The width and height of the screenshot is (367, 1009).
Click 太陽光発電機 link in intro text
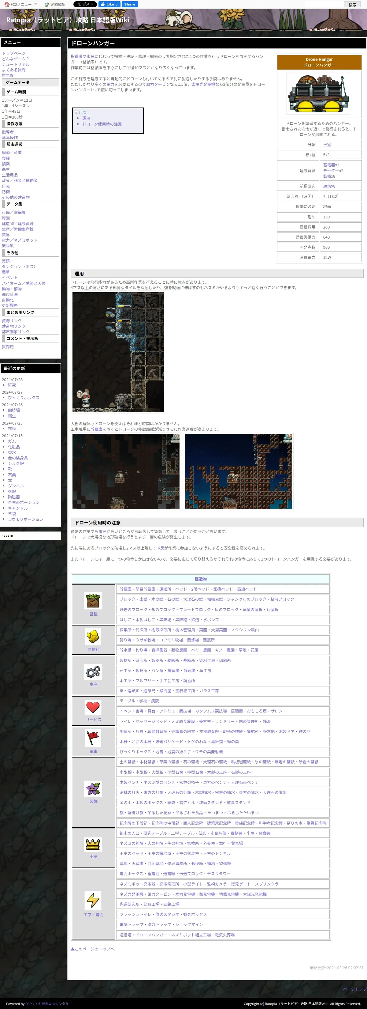pyautogui.click(x=203, y=84)
